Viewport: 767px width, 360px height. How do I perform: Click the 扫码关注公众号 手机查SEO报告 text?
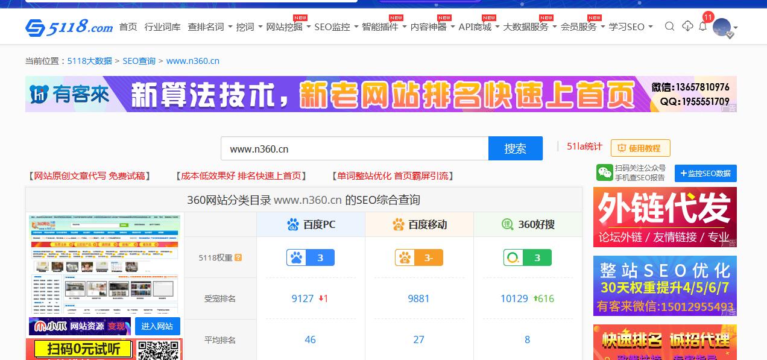click(640, 173)
